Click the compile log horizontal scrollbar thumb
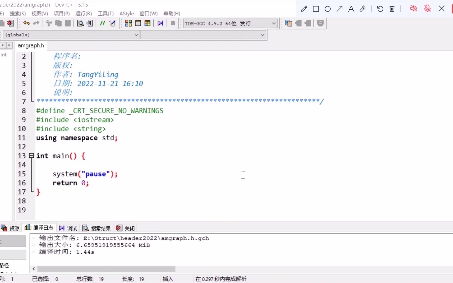 click(x=106, y=269)
